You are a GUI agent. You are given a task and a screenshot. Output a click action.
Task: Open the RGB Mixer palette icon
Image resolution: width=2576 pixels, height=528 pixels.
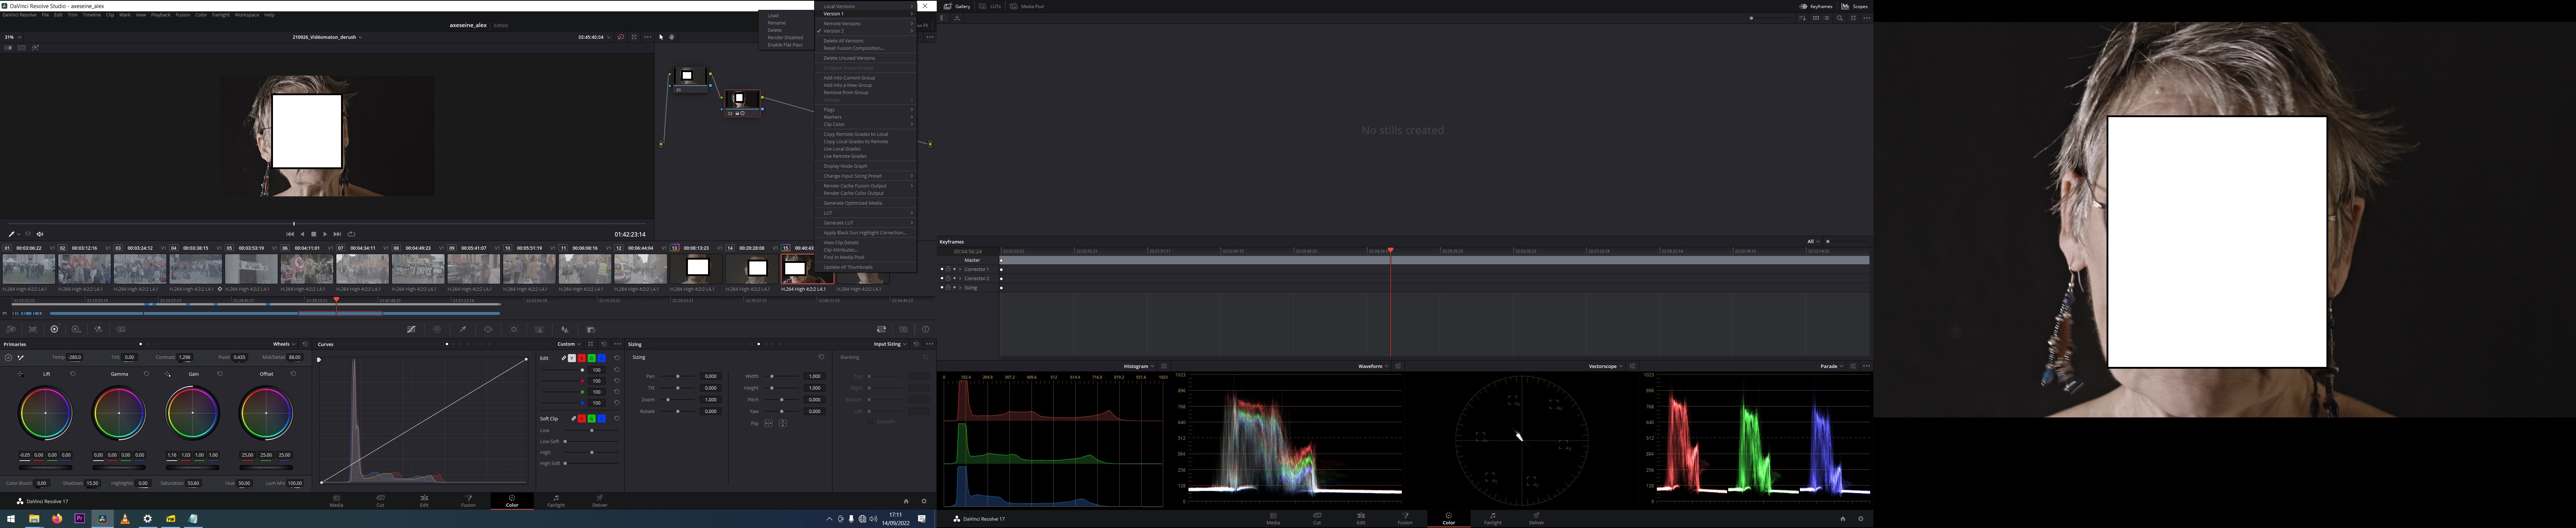[x=98, y=329]
